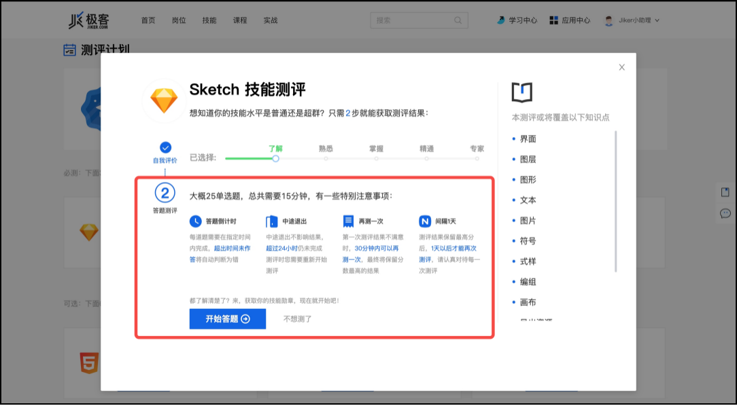Open the 实战 nav item
Viewport: 737px width, 406px height.
click(x=271, y=20)
